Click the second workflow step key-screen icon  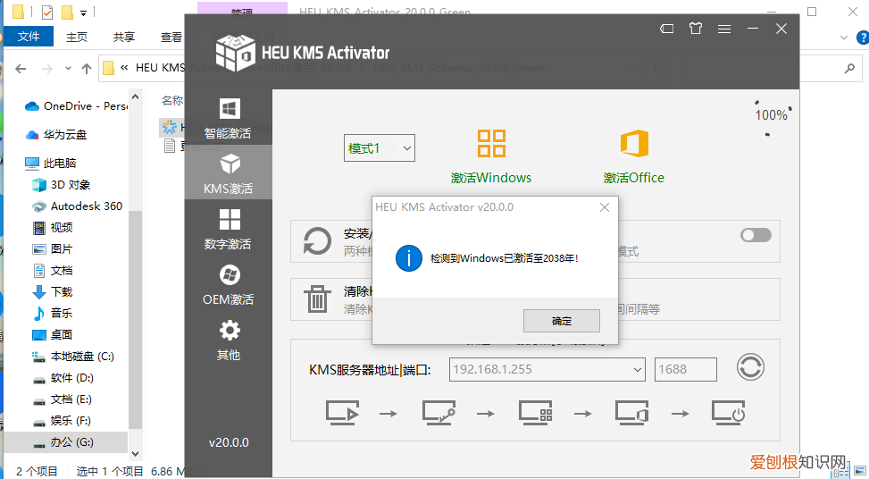point(439,413)
